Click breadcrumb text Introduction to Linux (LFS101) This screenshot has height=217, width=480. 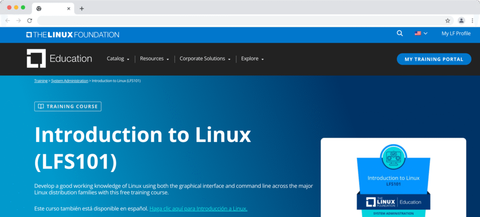pos(116,81)
